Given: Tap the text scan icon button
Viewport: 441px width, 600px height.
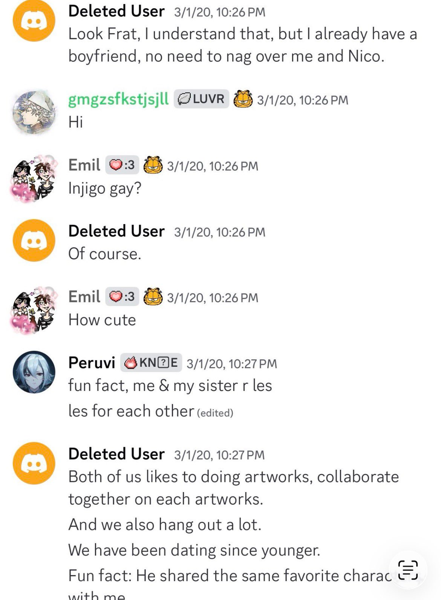Looking at the screenshot, I should tap(408, 569).
